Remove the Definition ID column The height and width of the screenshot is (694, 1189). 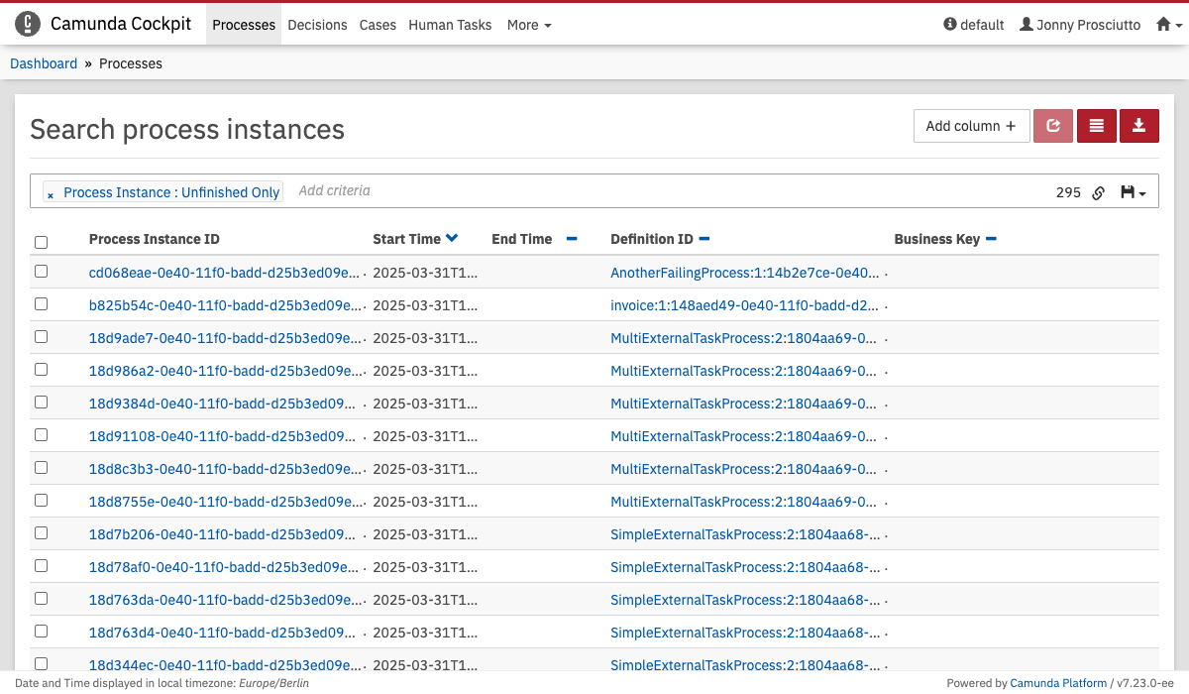(x=704, y=239)
